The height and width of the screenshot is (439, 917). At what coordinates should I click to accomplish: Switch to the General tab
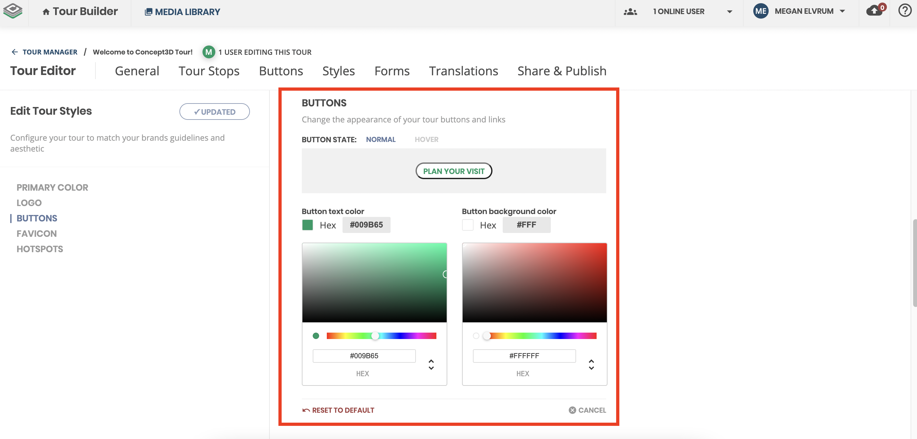[x=137, y=71]
